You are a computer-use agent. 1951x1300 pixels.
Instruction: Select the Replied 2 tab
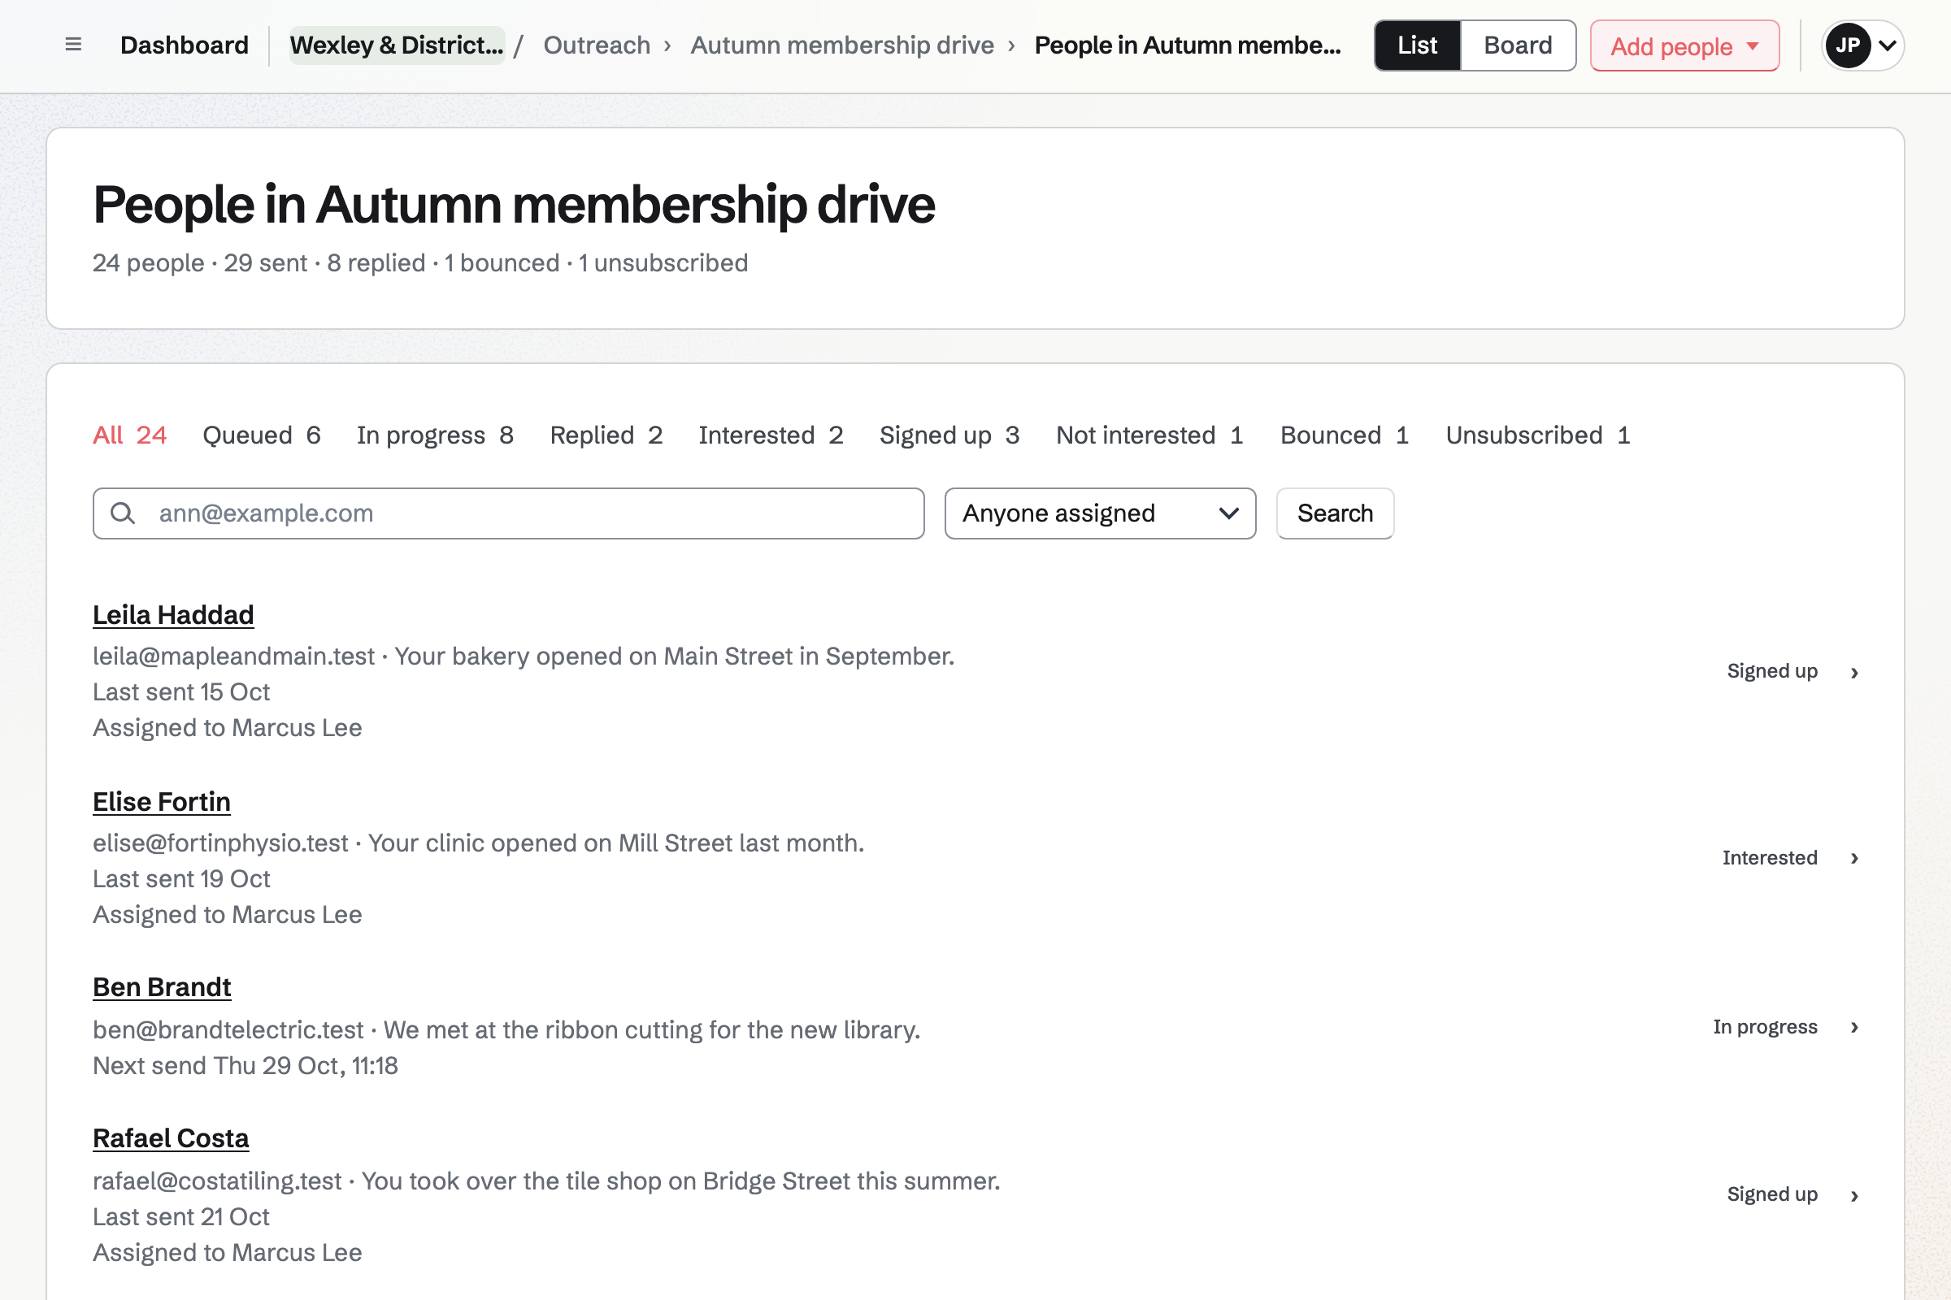(x=606, y=435)
